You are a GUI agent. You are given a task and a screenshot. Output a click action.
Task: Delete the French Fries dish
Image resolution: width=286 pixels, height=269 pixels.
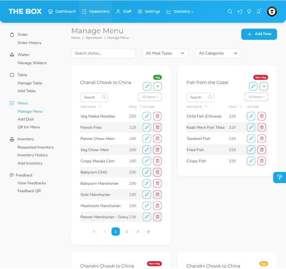pos(157,128)
